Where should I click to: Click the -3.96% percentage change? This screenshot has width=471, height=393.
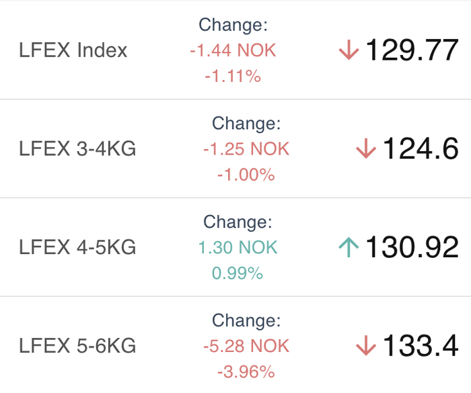tap(246, 372)
